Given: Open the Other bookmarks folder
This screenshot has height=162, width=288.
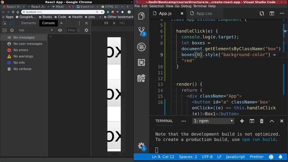Looking at the screenshot, I should (119, 17).
